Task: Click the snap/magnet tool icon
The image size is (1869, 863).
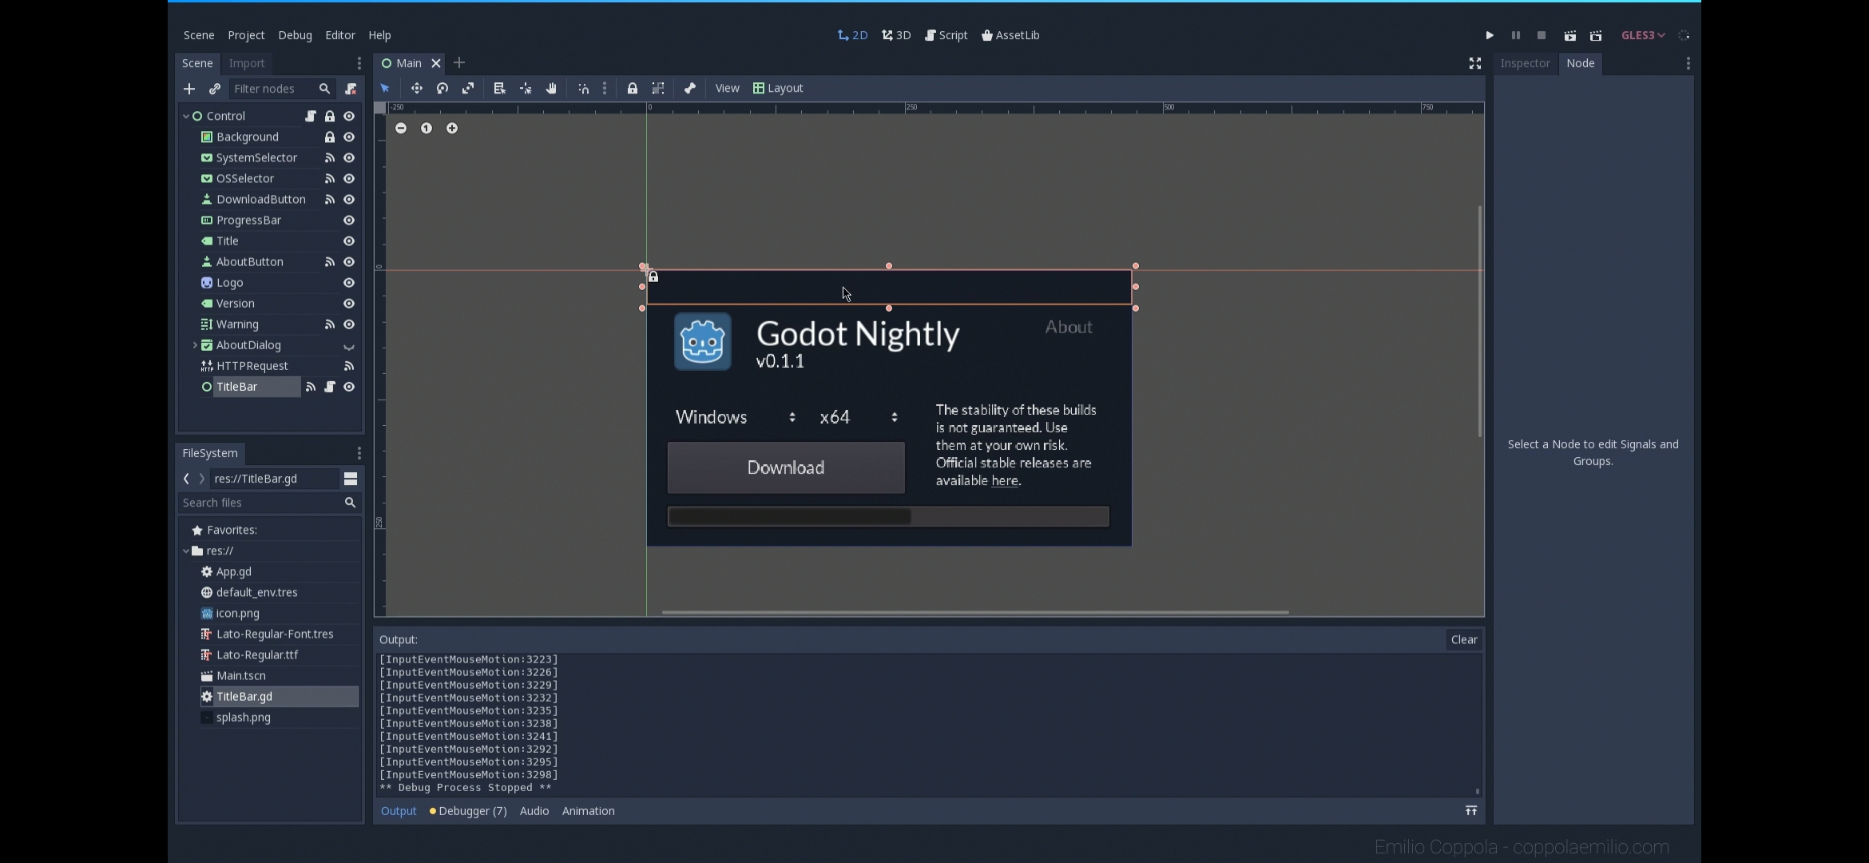Action: click(x=581, y=87)
